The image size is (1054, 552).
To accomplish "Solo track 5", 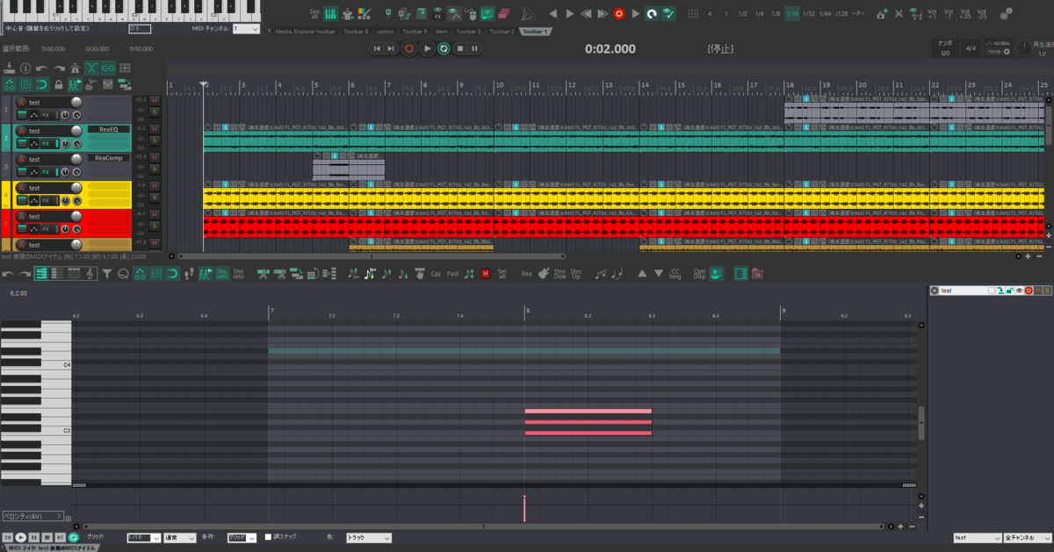I will pyautogui.click(x=155, y=226).
